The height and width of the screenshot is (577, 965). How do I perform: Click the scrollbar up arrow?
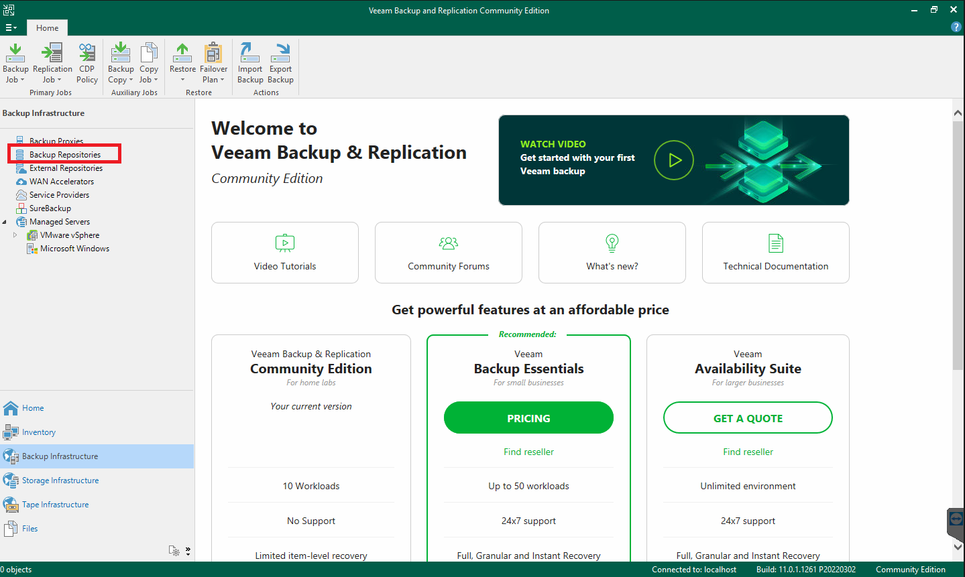(958, 113)
